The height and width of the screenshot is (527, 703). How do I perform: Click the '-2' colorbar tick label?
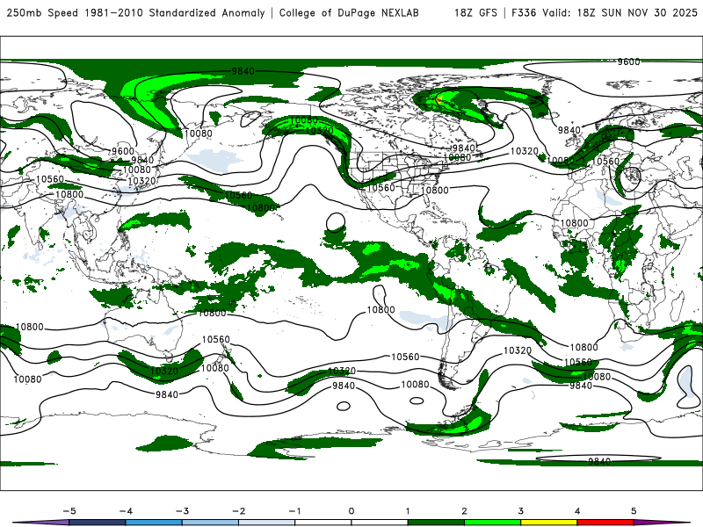point(238,511)
